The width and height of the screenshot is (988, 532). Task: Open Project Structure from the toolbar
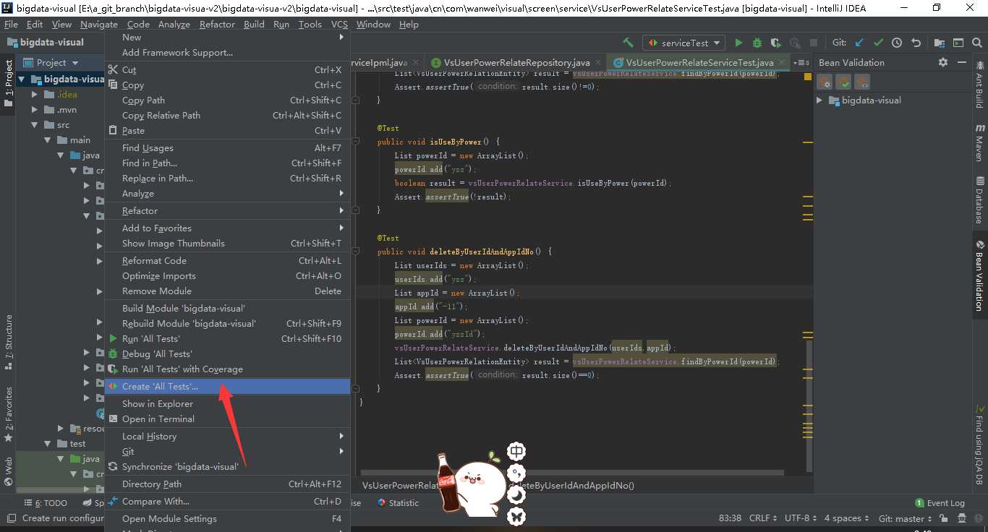click(940, 43)
